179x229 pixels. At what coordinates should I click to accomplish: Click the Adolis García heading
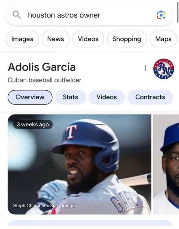(x=42, y=67)
